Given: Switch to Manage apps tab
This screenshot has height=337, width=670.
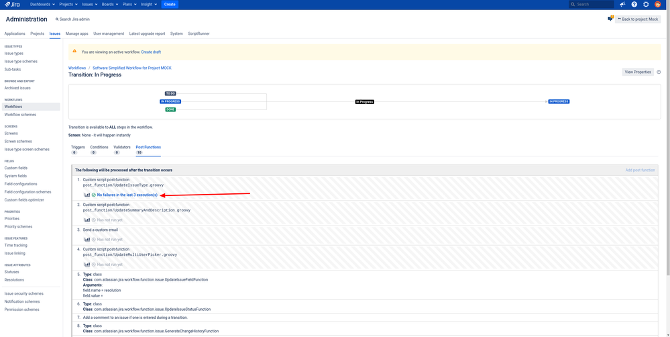Looking at the screenshot, I should point(77,34).
